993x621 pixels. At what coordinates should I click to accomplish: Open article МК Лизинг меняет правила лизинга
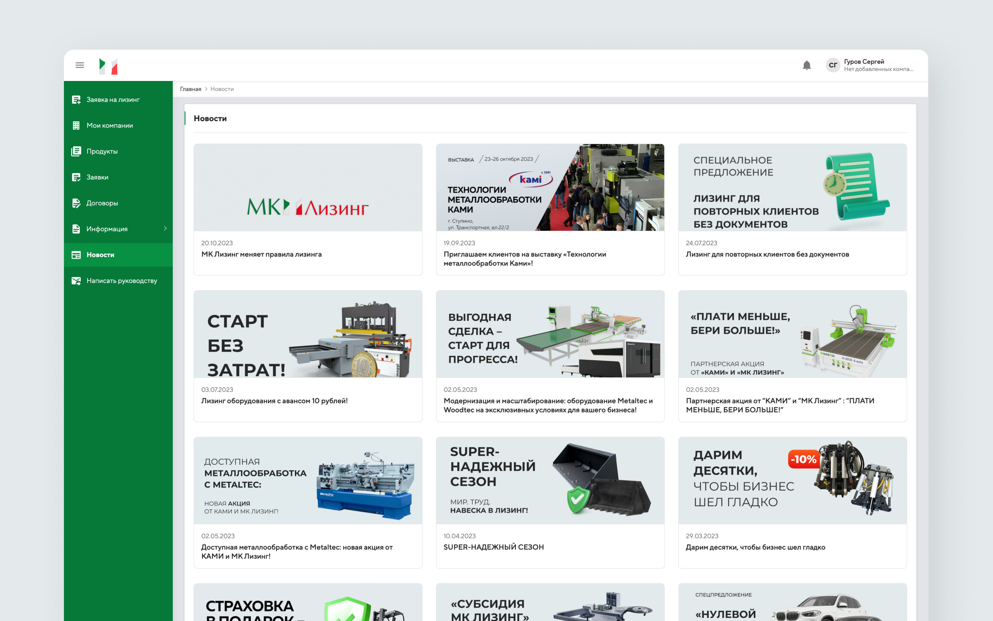[x=261, y=255]
